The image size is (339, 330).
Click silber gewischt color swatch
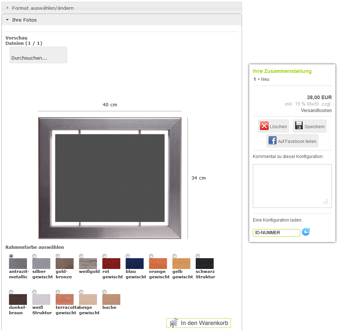pos(41,264)
